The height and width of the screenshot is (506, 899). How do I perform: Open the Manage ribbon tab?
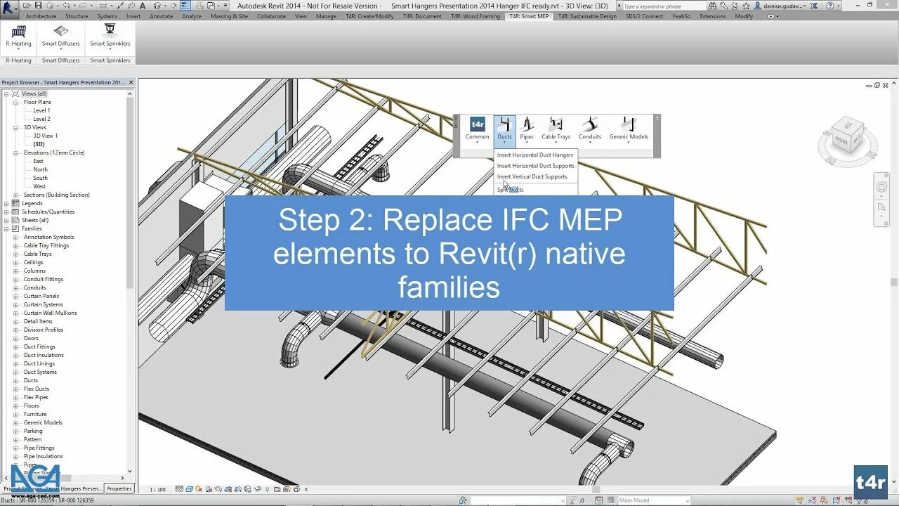tap(326, 15)
